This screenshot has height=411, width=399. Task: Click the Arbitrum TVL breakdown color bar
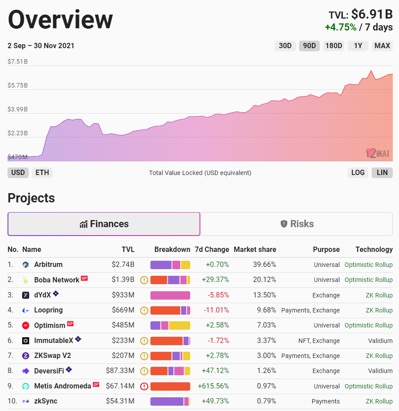click(170, 265)
